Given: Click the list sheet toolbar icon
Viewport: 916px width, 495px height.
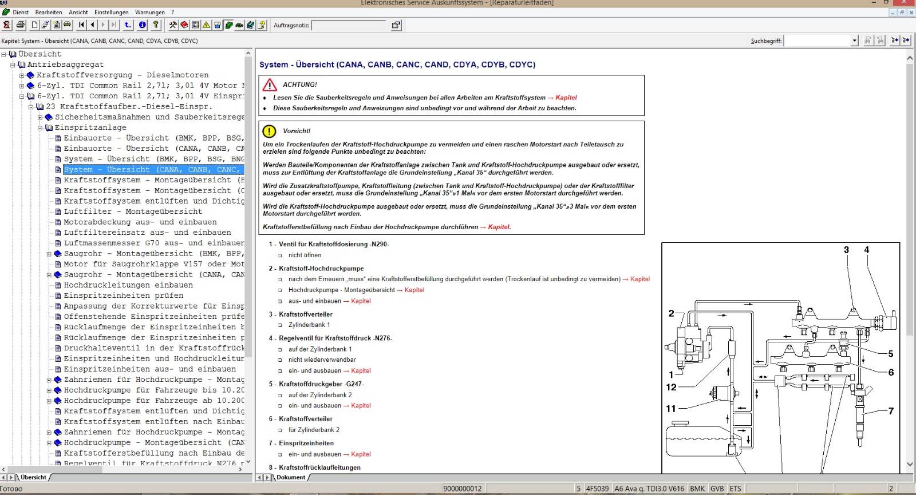Looking at the screenshot, I should [x=195, y=25].
